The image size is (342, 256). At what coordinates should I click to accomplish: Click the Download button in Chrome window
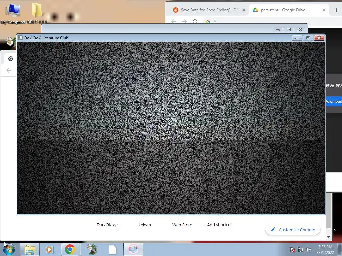[x=334, y=101]
